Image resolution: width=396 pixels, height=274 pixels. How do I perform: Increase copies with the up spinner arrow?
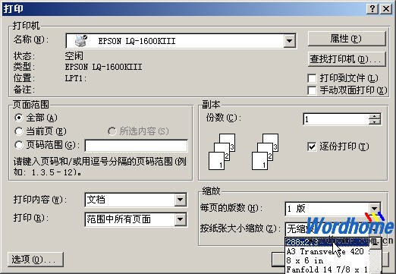pos(375,116)
